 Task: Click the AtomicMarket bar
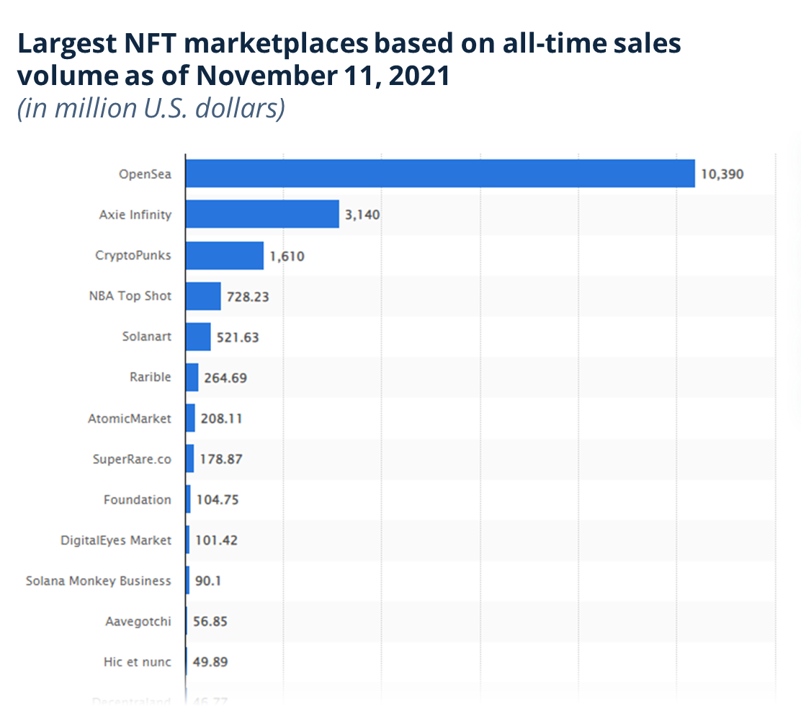[x=191, y=418]
